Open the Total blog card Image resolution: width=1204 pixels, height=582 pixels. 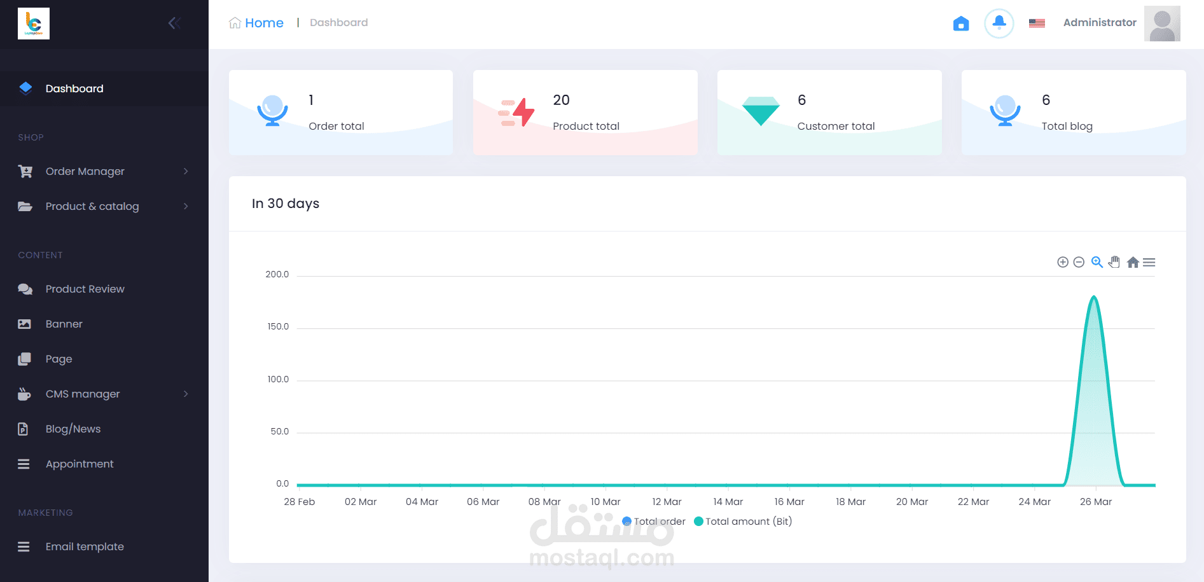[x=1074, y=113]
